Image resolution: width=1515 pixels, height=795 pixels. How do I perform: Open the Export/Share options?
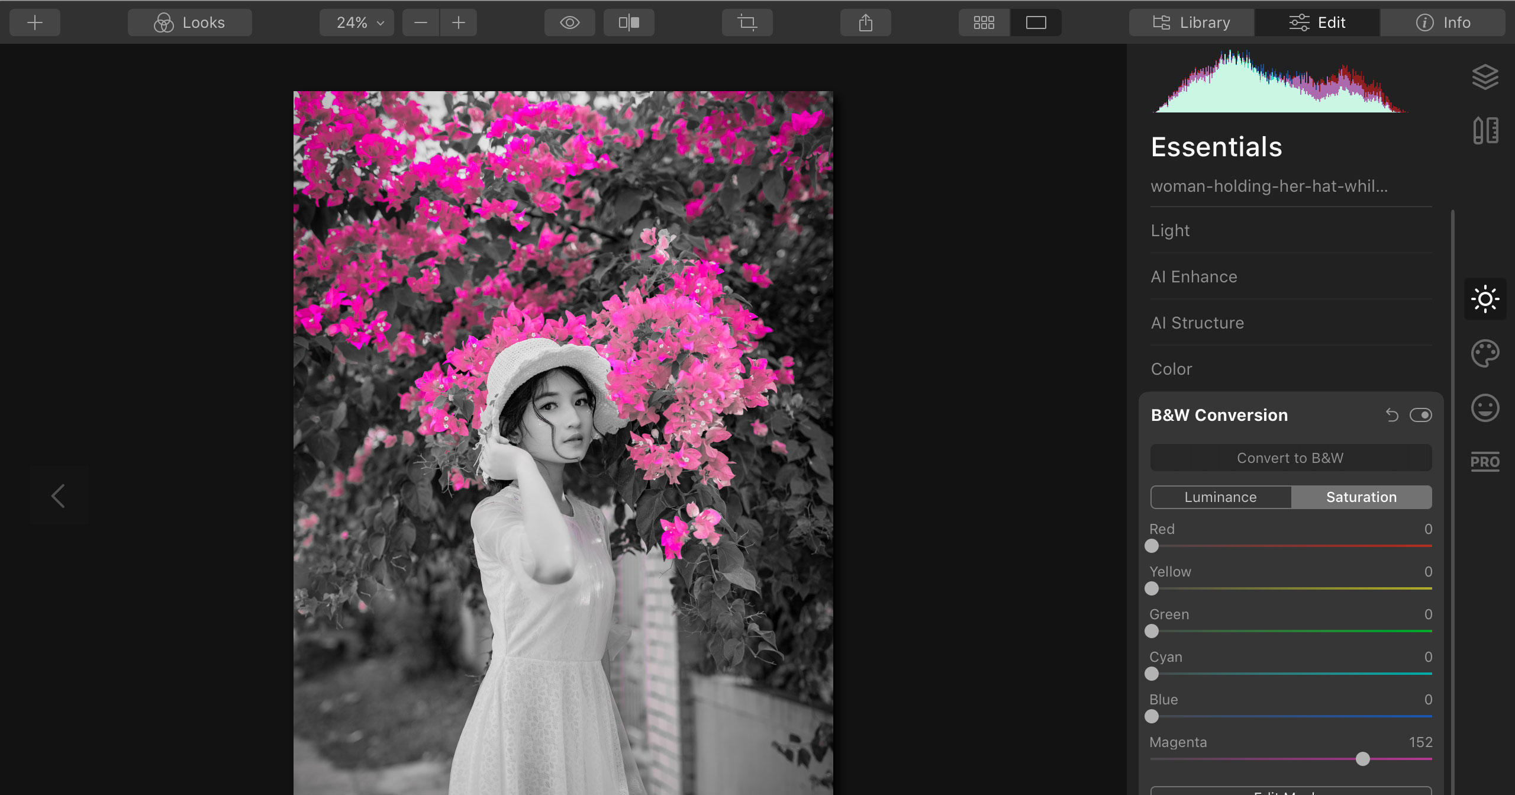[865, 22]
